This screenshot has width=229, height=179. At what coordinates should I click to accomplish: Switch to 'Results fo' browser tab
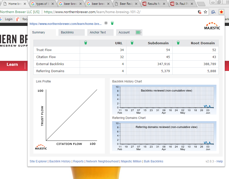tap(154, 4)
